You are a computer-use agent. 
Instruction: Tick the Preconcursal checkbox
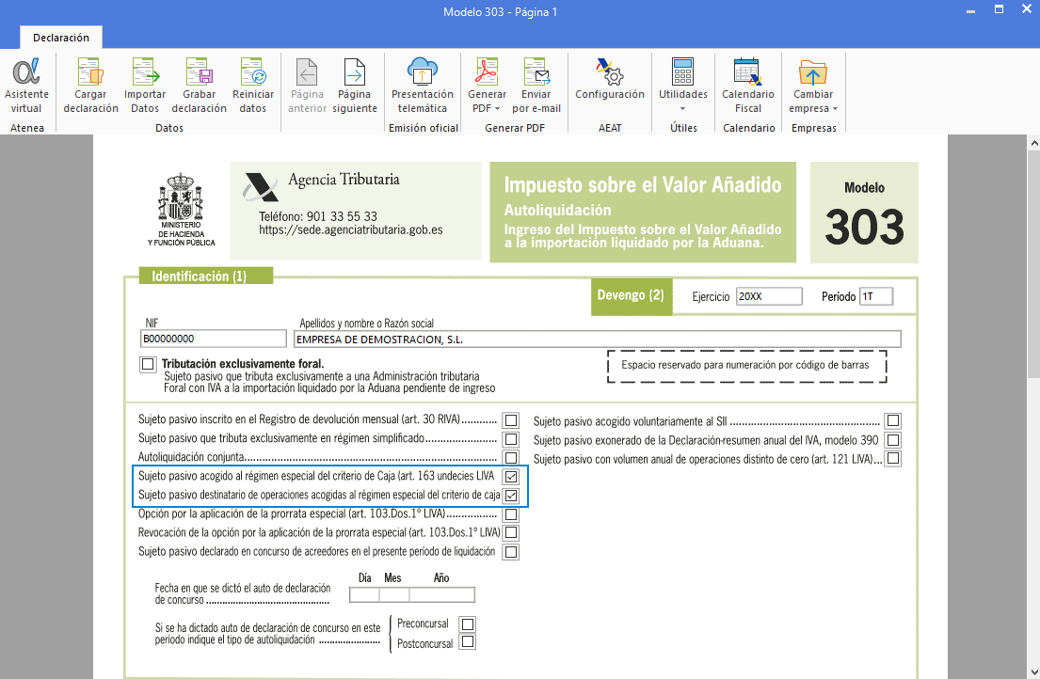[467, 624]
